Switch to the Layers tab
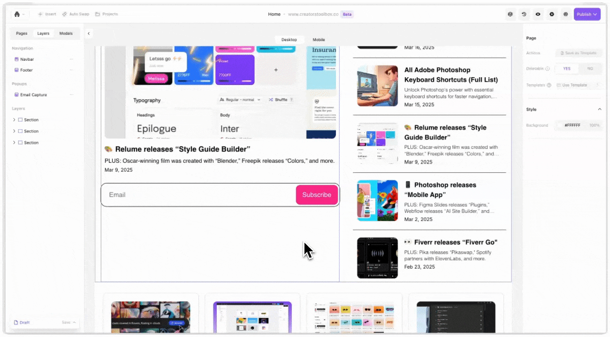Viewport: 610px width, 337px height. (43, 34)
